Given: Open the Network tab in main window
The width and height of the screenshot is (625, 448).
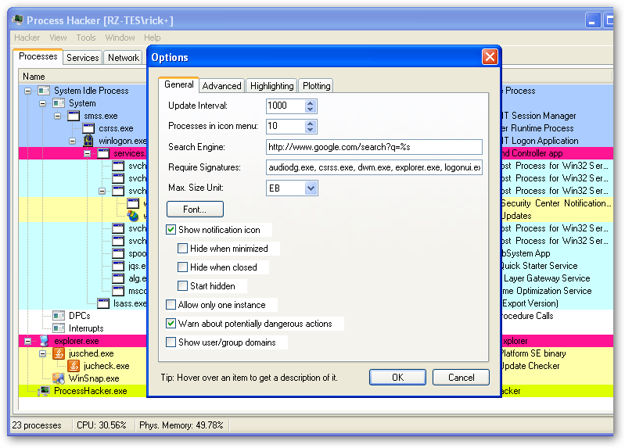Looking at the screenshot, I should pyautogui.click(x=124, y=57).
